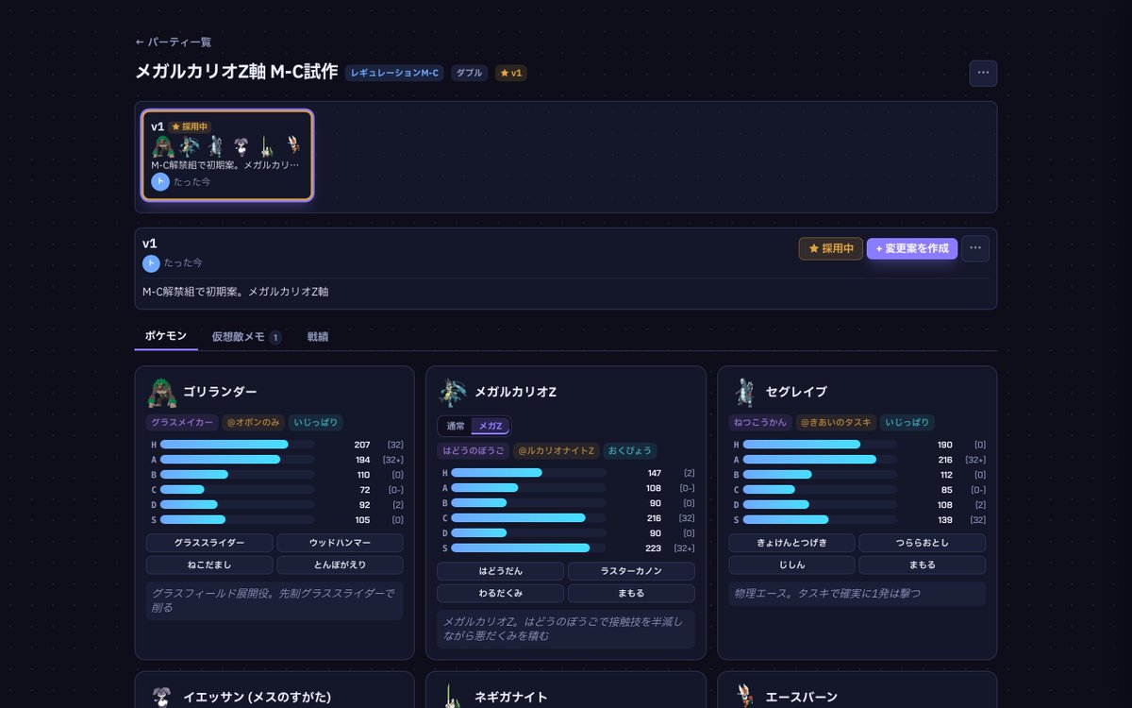Viewport: 1132px width, 708px height.
Task: Select セグレイブ's まもる move
Action: [922, 565]
